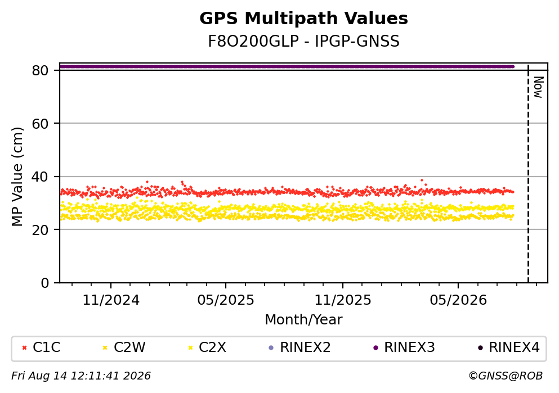559x393 pixels.
Task: Click the 05/2025 x-axis tick label
Action: click(226, 300)
